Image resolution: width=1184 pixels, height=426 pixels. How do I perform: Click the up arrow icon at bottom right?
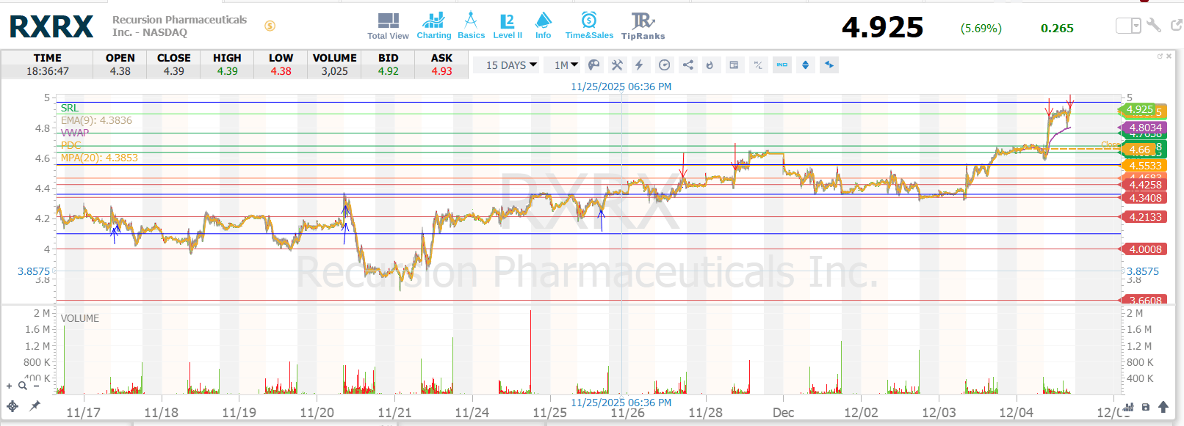click(1163, 407)
